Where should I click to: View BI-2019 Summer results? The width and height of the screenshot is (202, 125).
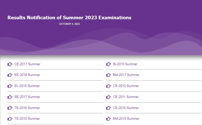pos(125,64)
